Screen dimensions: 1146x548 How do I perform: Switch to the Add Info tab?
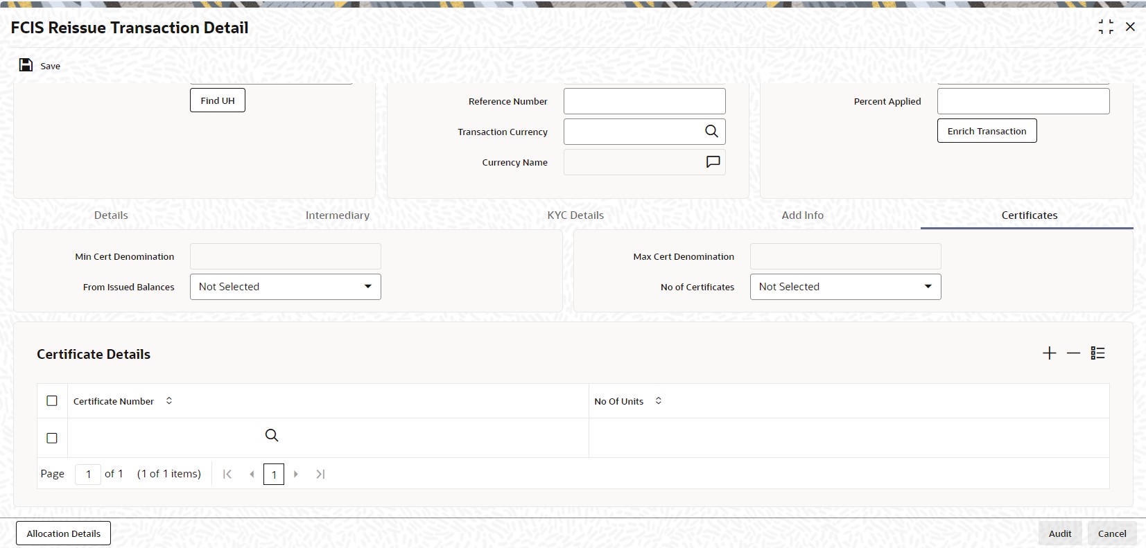[x=803, y=215]
